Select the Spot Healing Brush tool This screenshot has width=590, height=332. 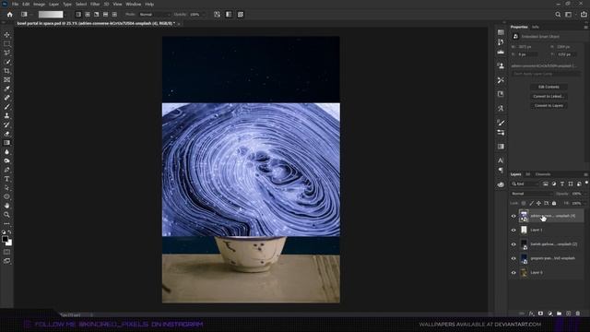point(6,98)
